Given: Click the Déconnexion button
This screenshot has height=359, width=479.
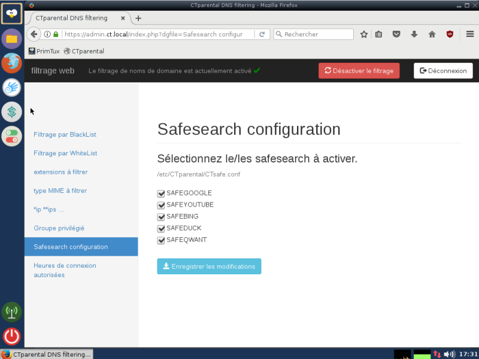Looking at the screenshot, I should (443, 70).
